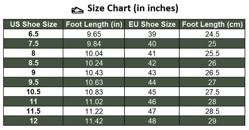The height and width of the screenshot is (130, 249).
Task: Select US size 10.5 cell
Action: coord(33,92)
